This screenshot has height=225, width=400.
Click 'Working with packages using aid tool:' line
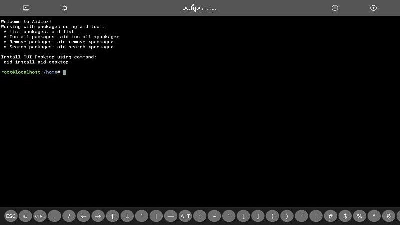pyautogui.click(x=53, y=27)
